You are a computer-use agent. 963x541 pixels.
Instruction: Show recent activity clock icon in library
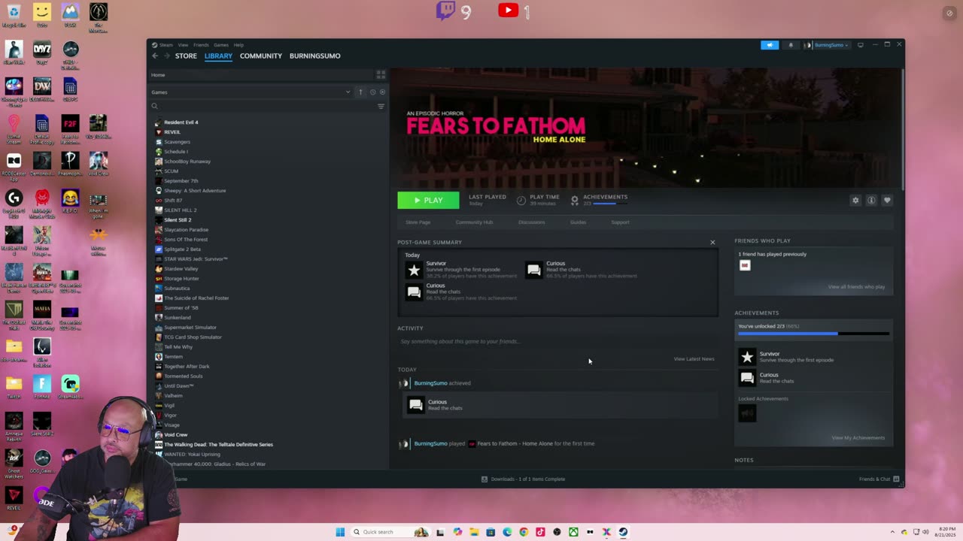point(372,92)
